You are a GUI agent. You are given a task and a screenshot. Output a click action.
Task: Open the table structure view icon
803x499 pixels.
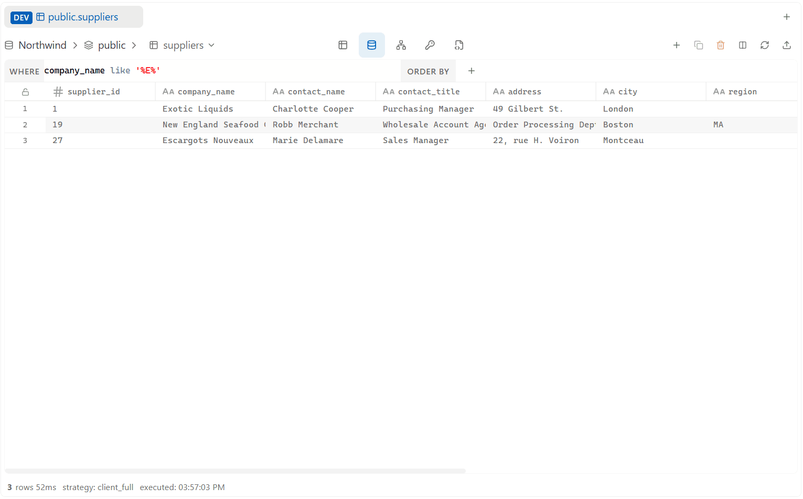[343, 45]
